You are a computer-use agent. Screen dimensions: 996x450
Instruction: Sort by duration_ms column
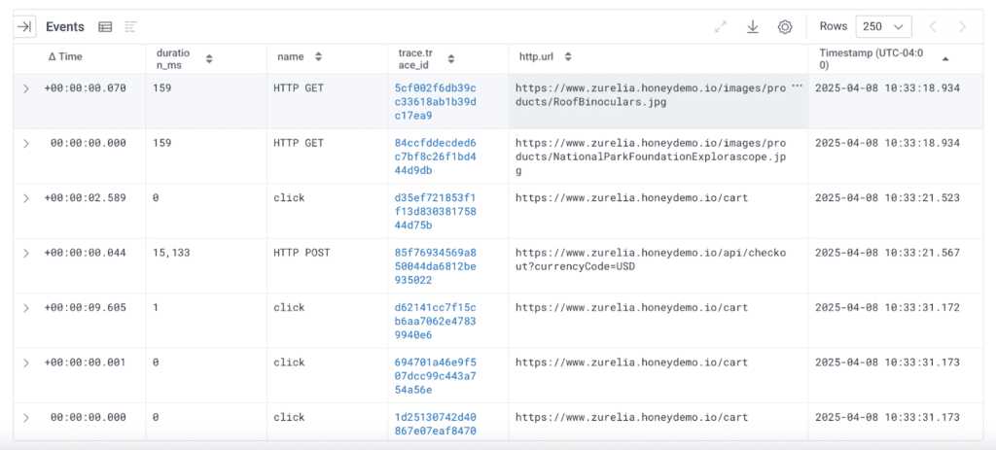click(209, 59)
